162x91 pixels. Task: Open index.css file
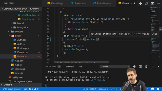point(20,69)
